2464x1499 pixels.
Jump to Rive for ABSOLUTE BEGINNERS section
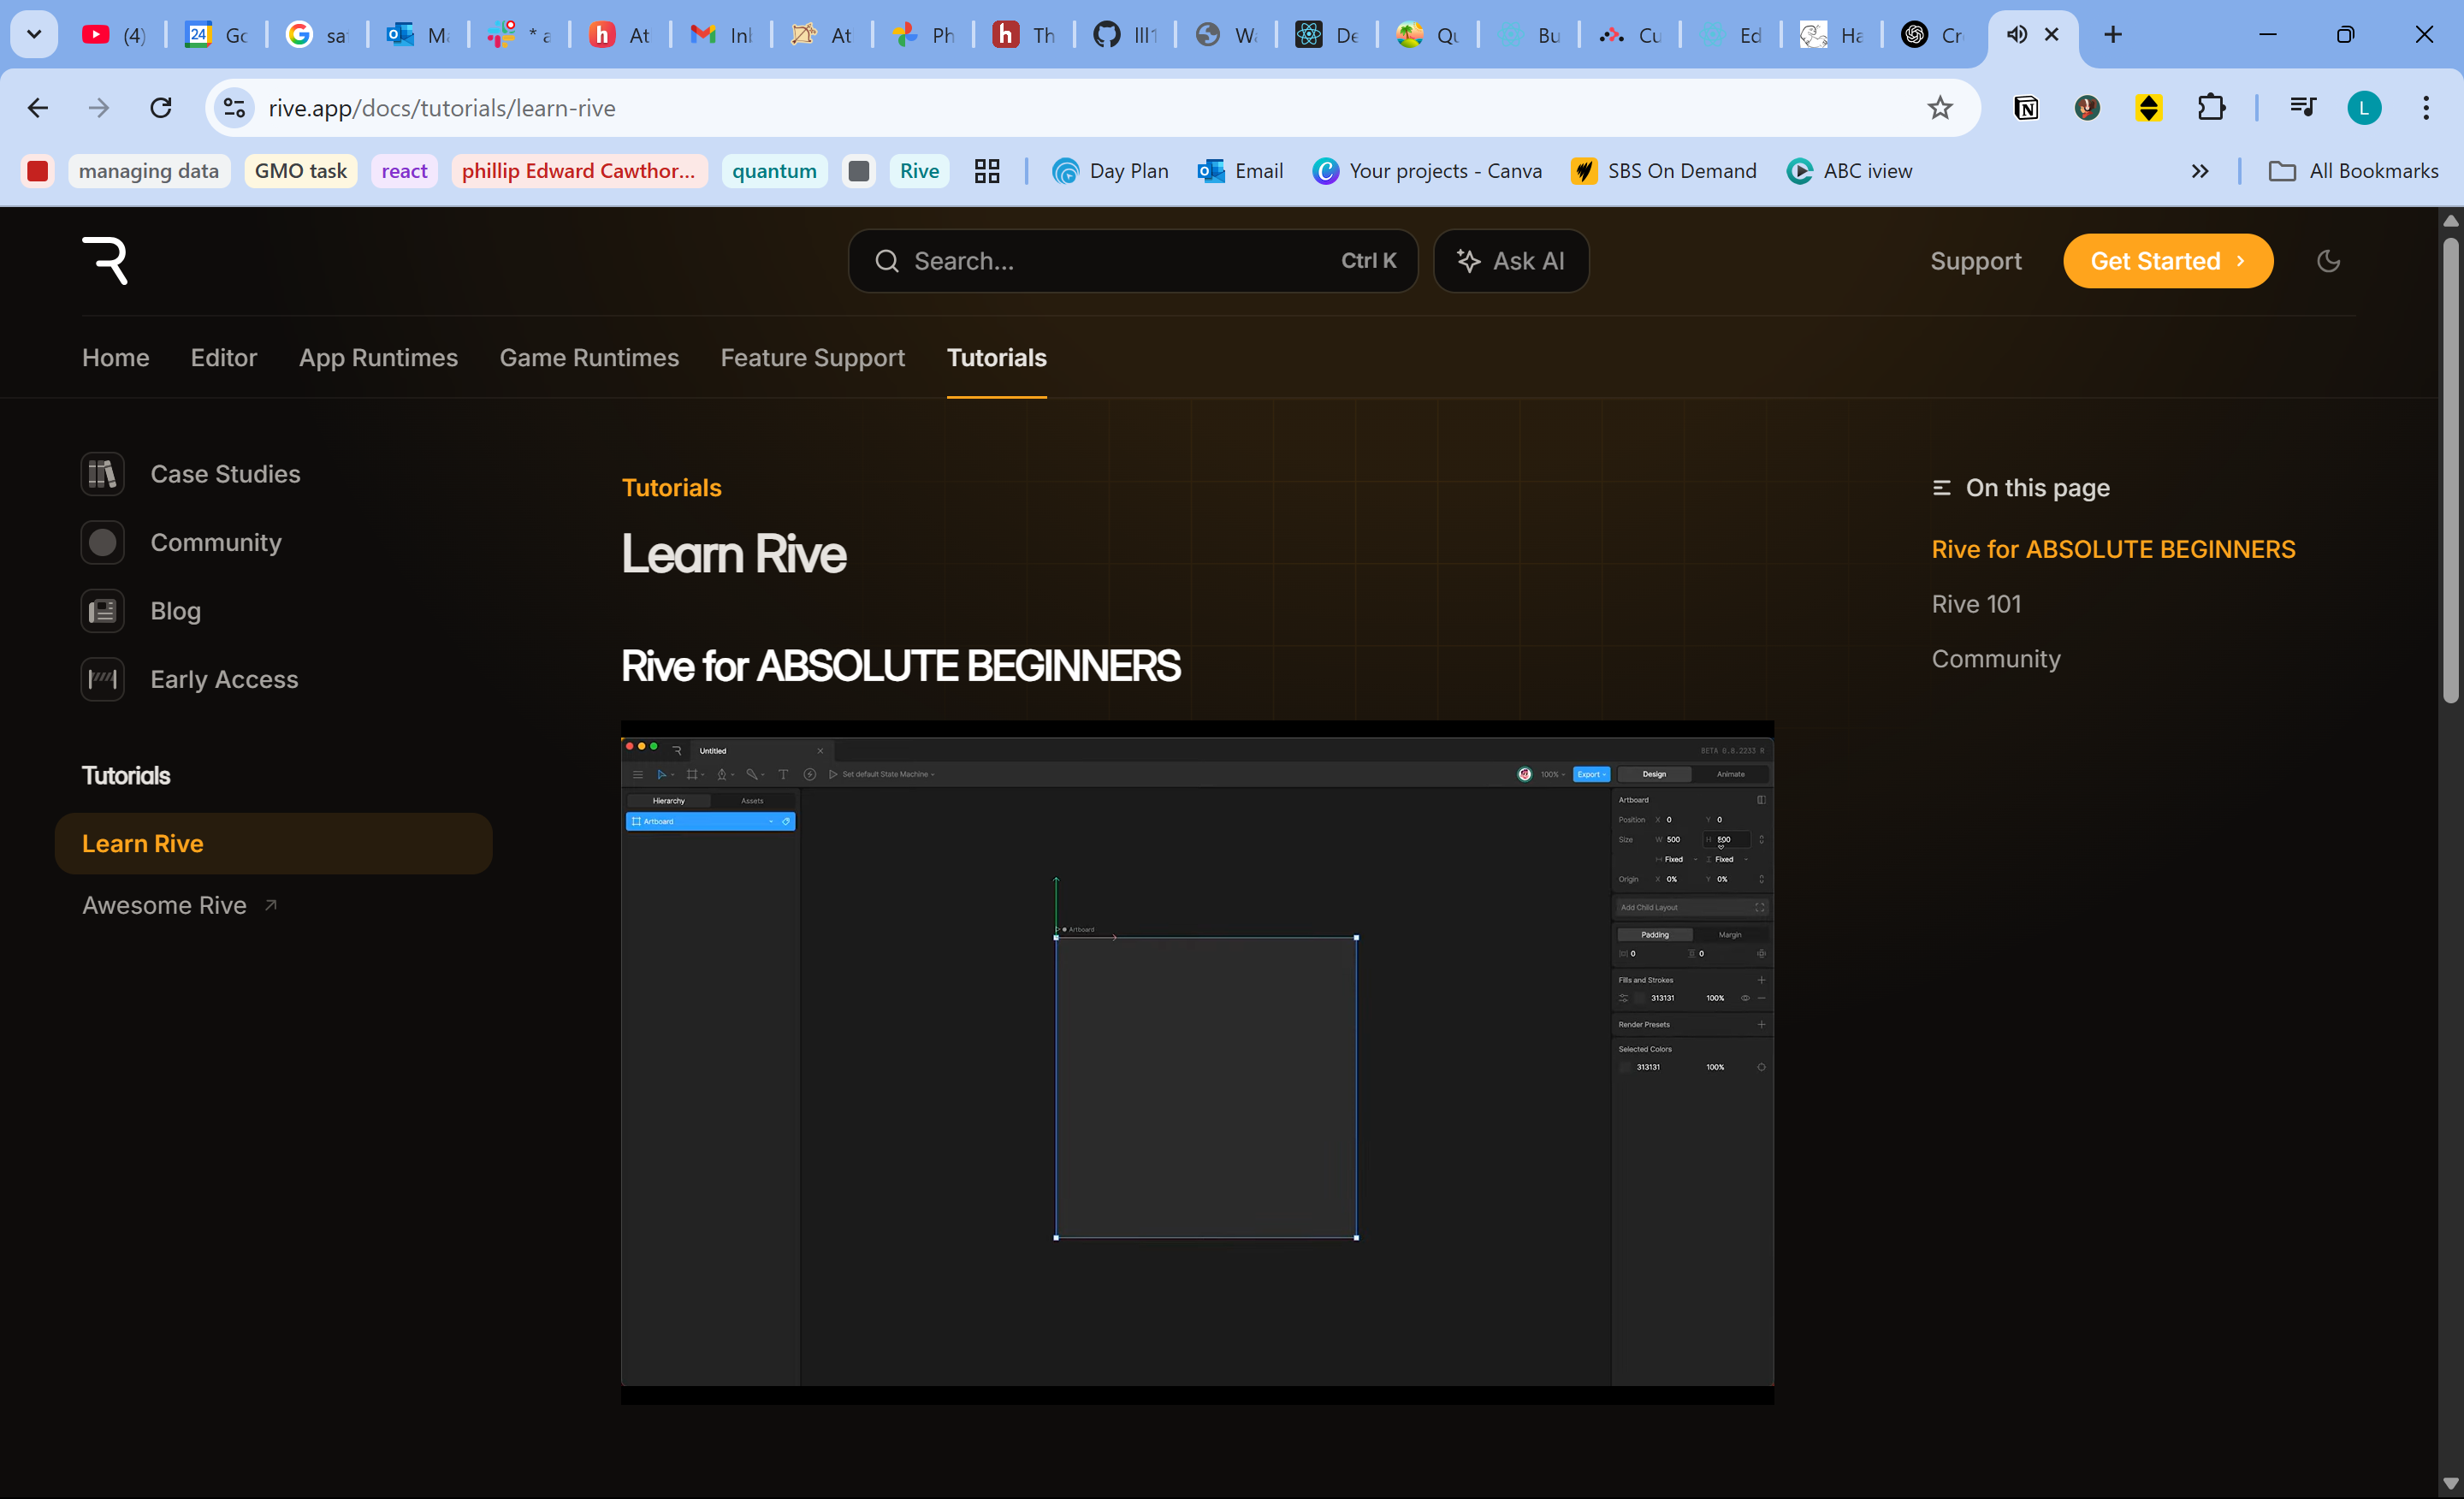coord(2113,549)
